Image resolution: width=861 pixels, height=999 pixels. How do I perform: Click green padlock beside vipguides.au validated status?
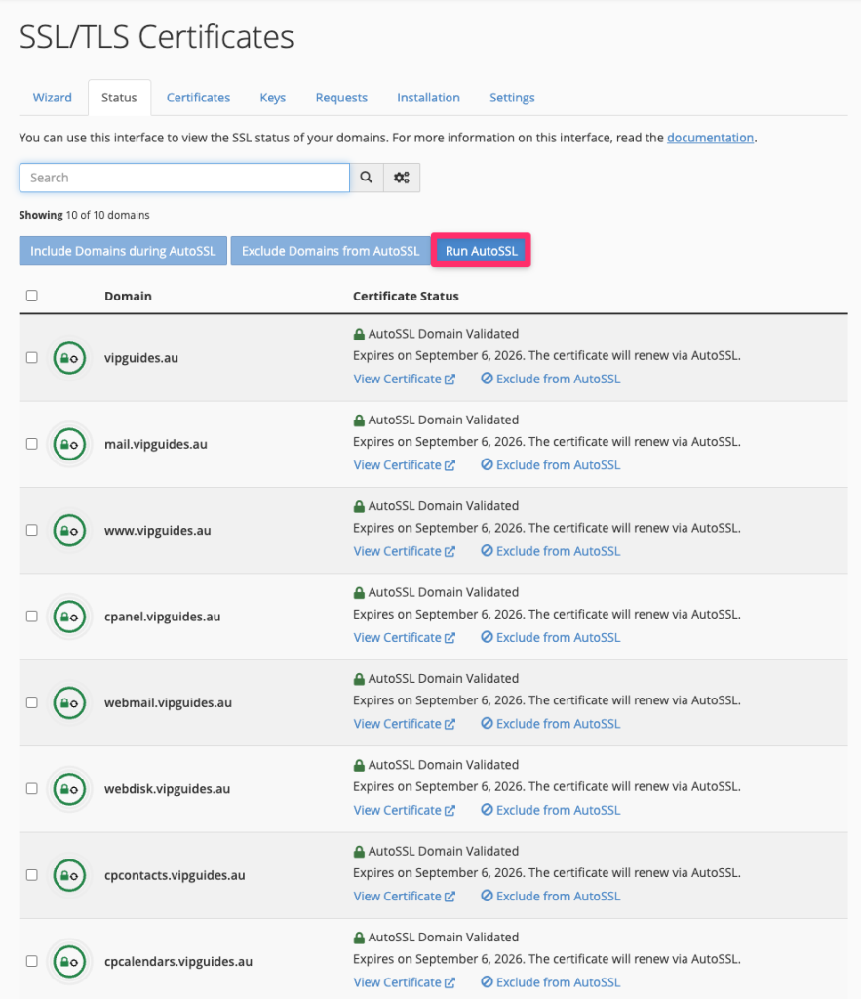[x=359, y=334]
